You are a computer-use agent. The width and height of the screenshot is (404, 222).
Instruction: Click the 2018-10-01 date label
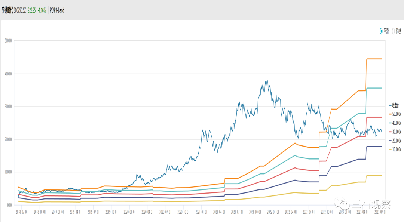click(40, 212)
